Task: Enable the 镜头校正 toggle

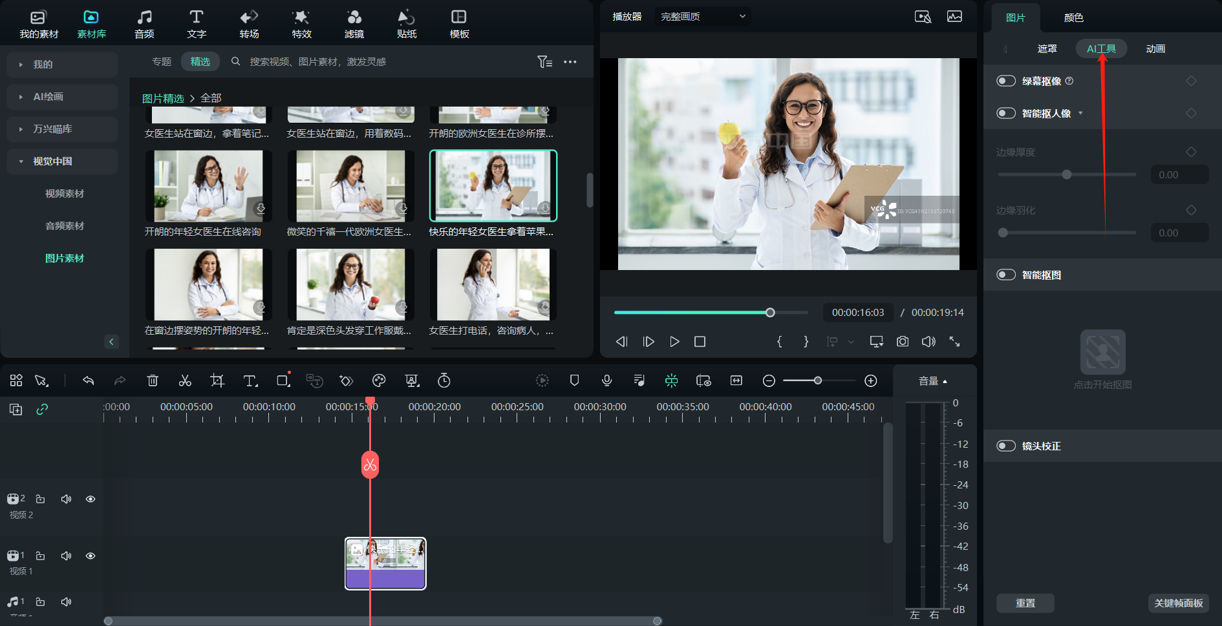Action: (x=1006, y=446)
